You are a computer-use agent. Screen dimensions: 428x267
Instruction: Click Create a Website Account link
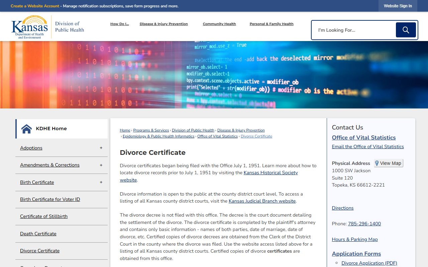click(x=35, y=6)
